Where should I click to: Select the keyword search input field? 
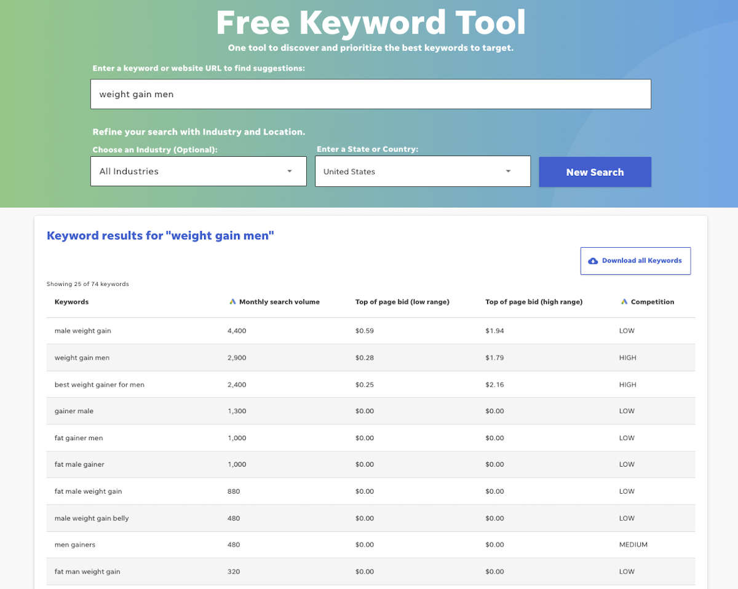pyautogui.click(x=369, y=93)
